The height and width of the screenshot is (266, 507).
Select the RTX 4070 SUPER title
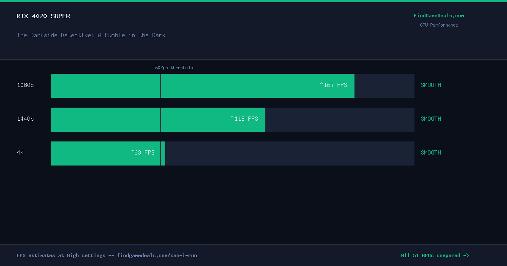click(x=44, y=16)
